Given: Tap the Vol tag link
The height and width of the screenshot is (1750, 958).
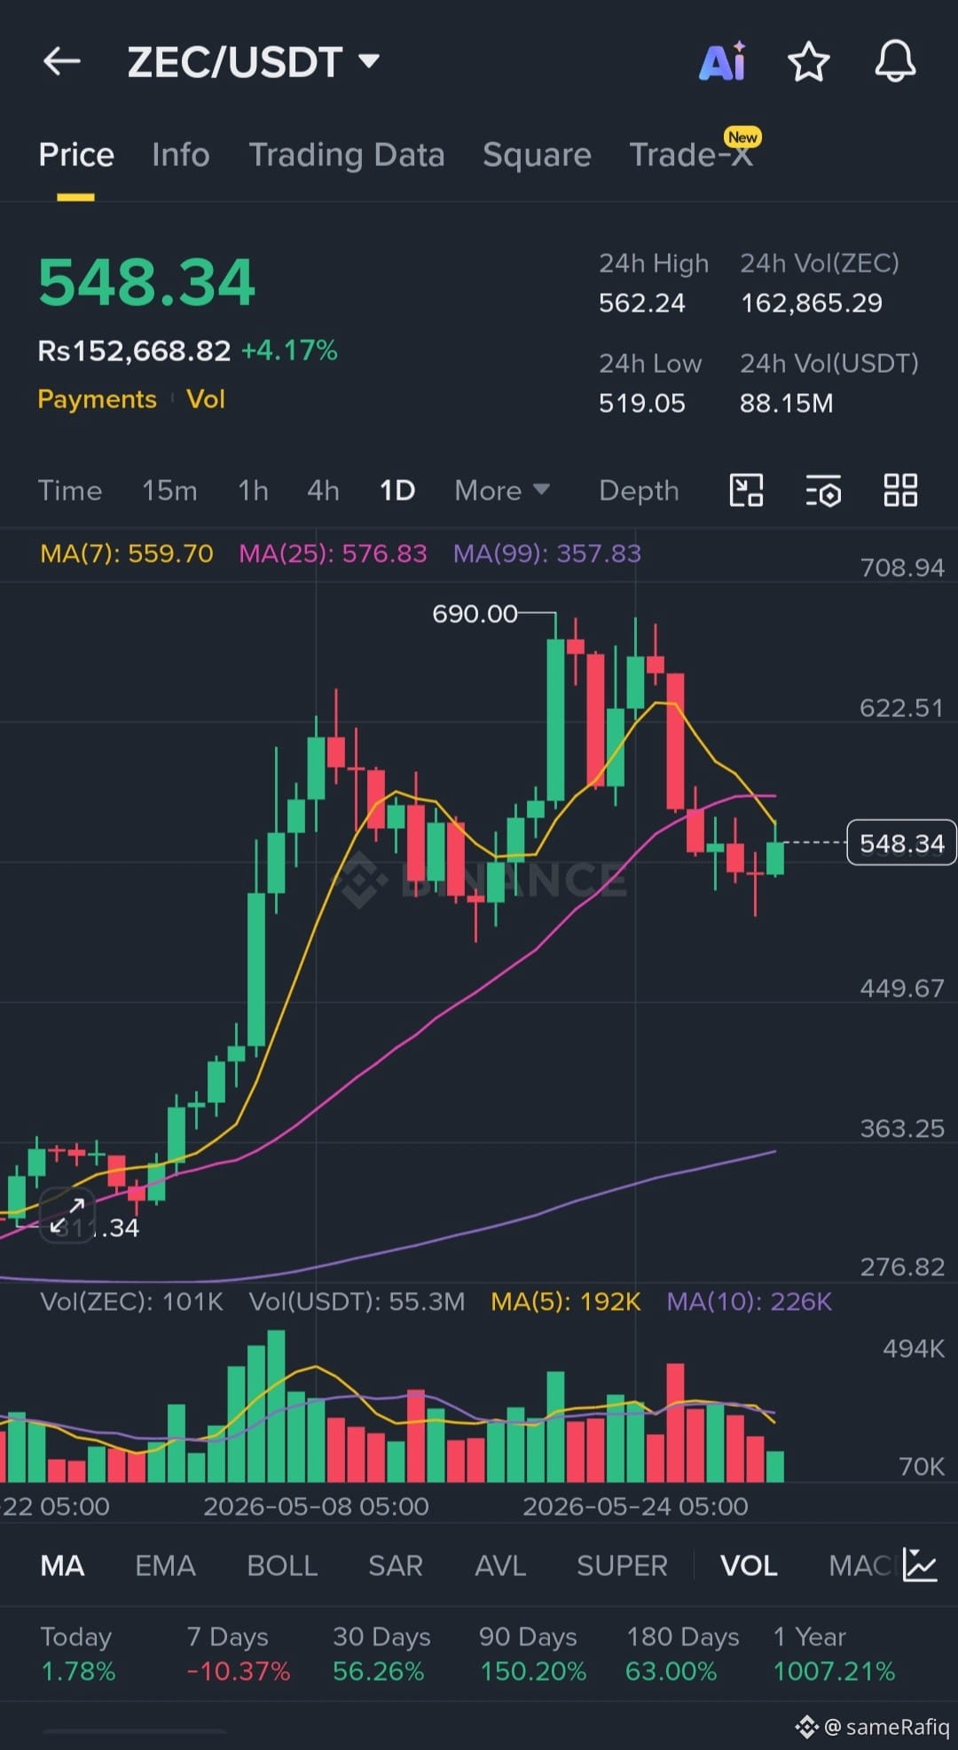Looking at the screenshot, I should pos(206,399).
